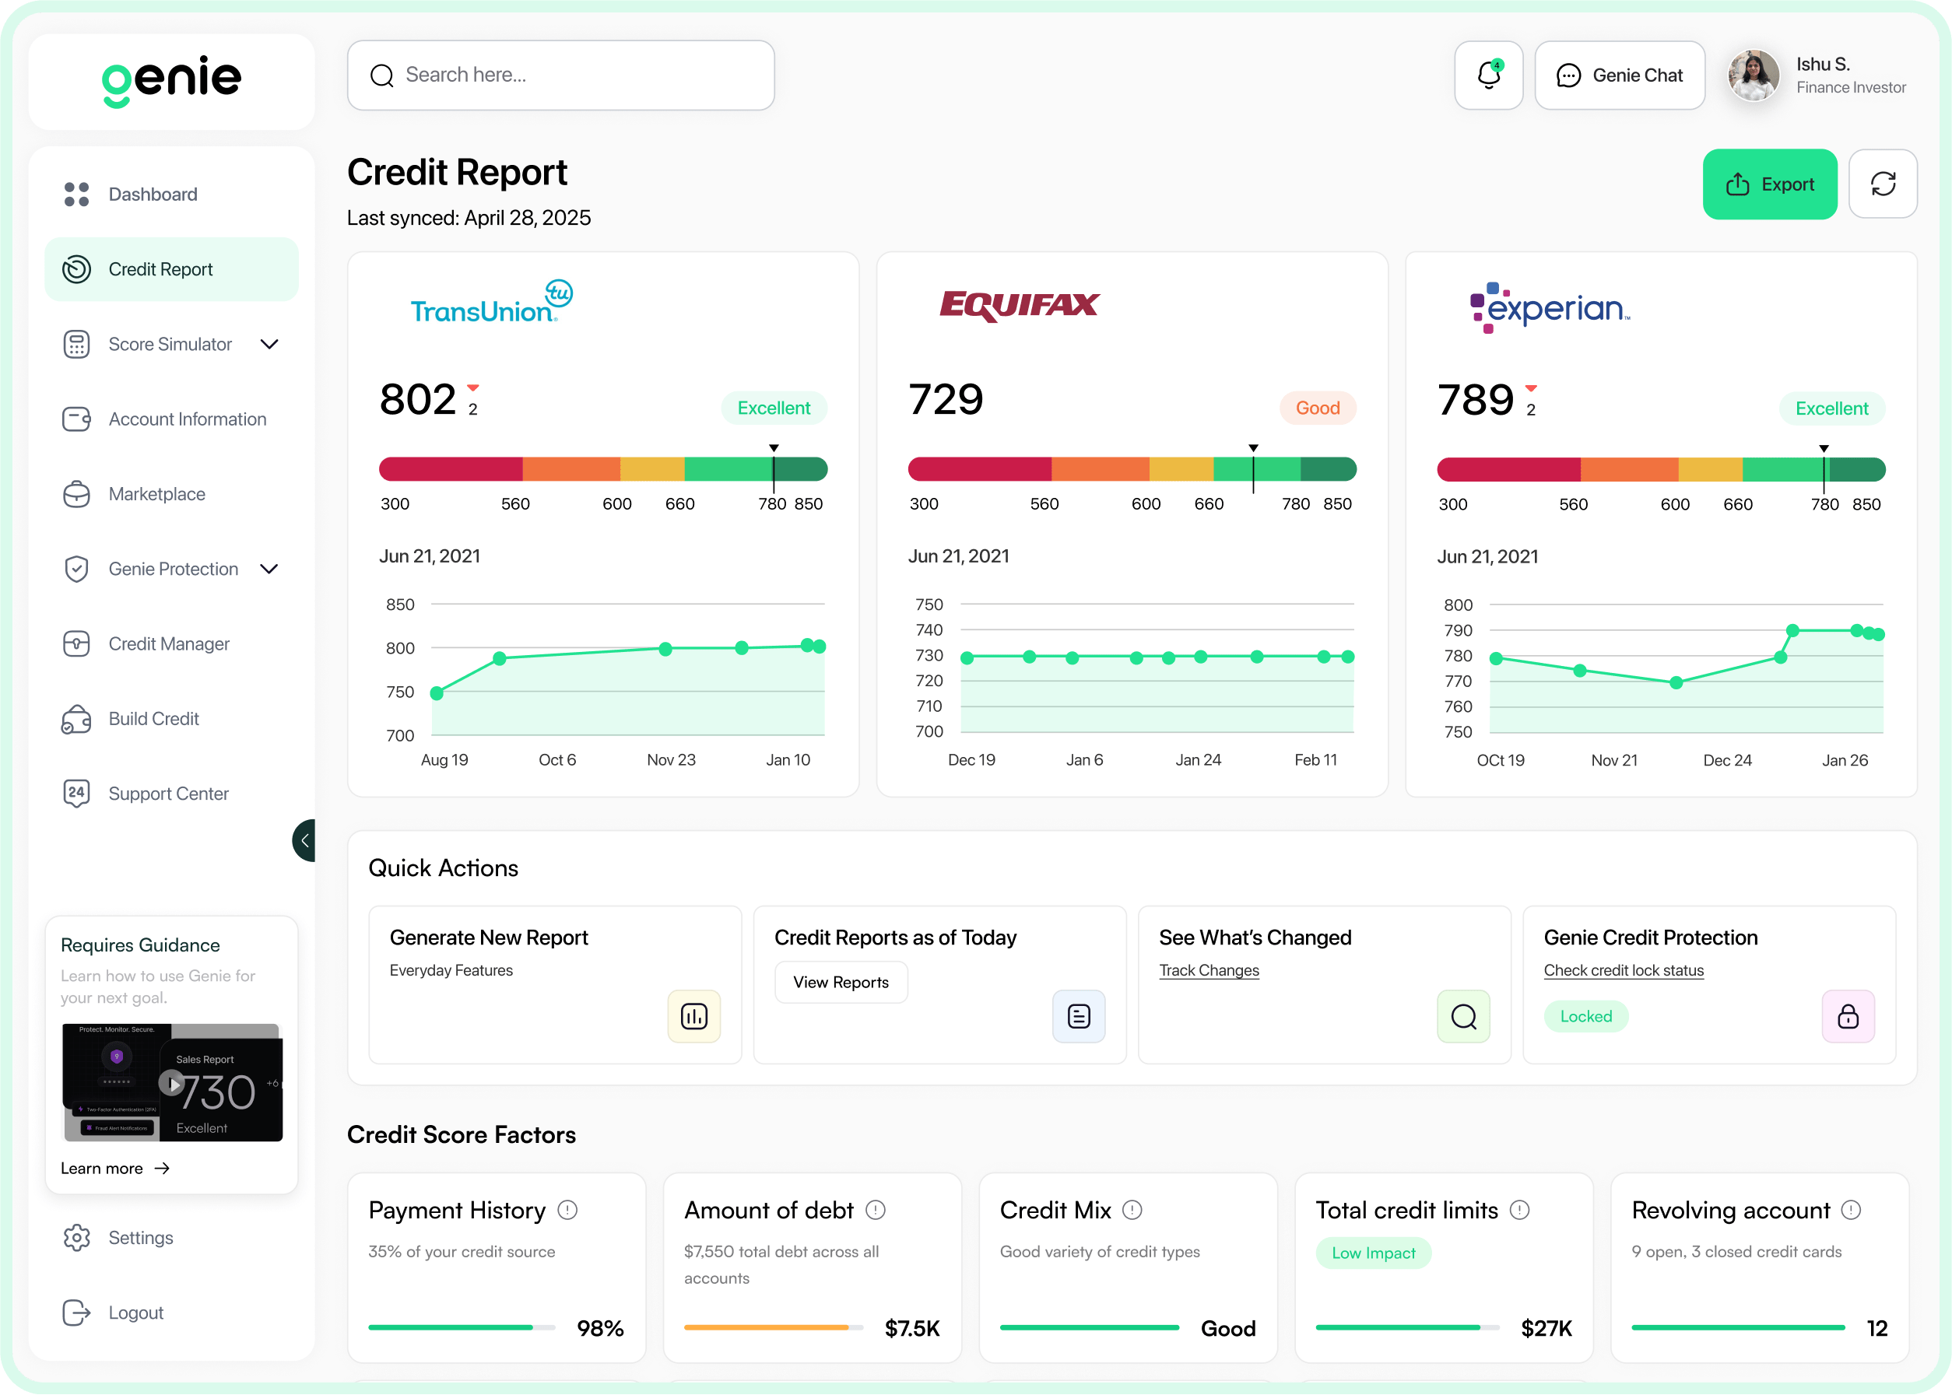Viewport: 1952px width, 1395px height.
Task: Click the magnifier icon in See What's Changed
Action: 1463,1016
